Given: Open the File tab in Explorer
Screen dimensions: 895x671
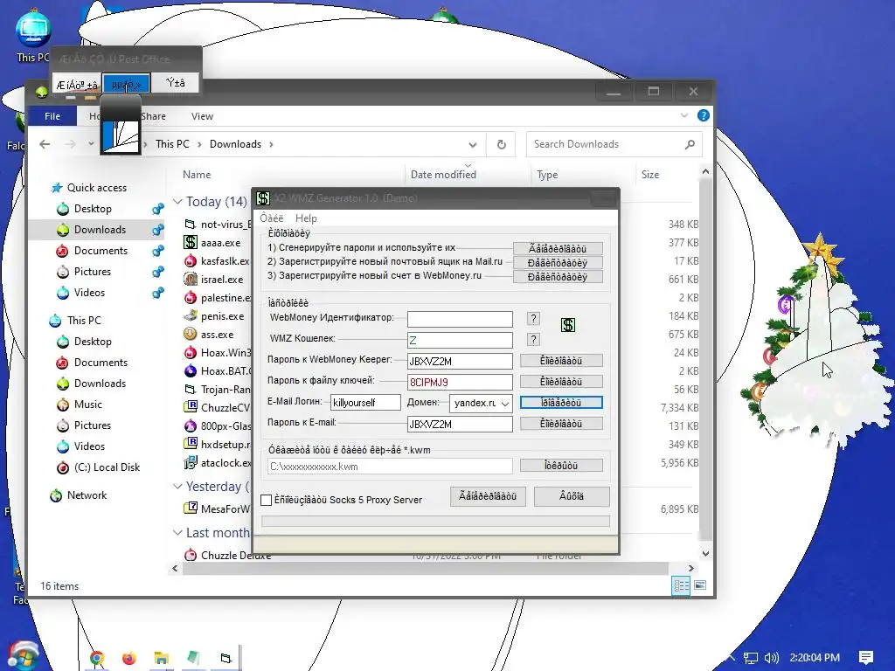Looking at the screenshot, I should click(x=52, y=116).
